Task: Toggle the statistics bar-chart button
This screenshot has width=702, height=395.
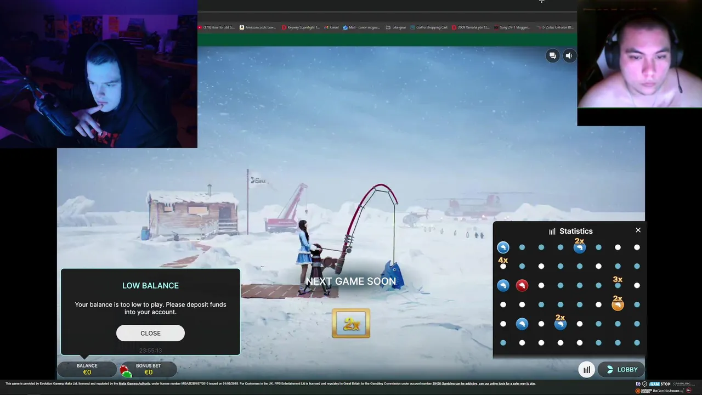Action: [x=587, y=370]
